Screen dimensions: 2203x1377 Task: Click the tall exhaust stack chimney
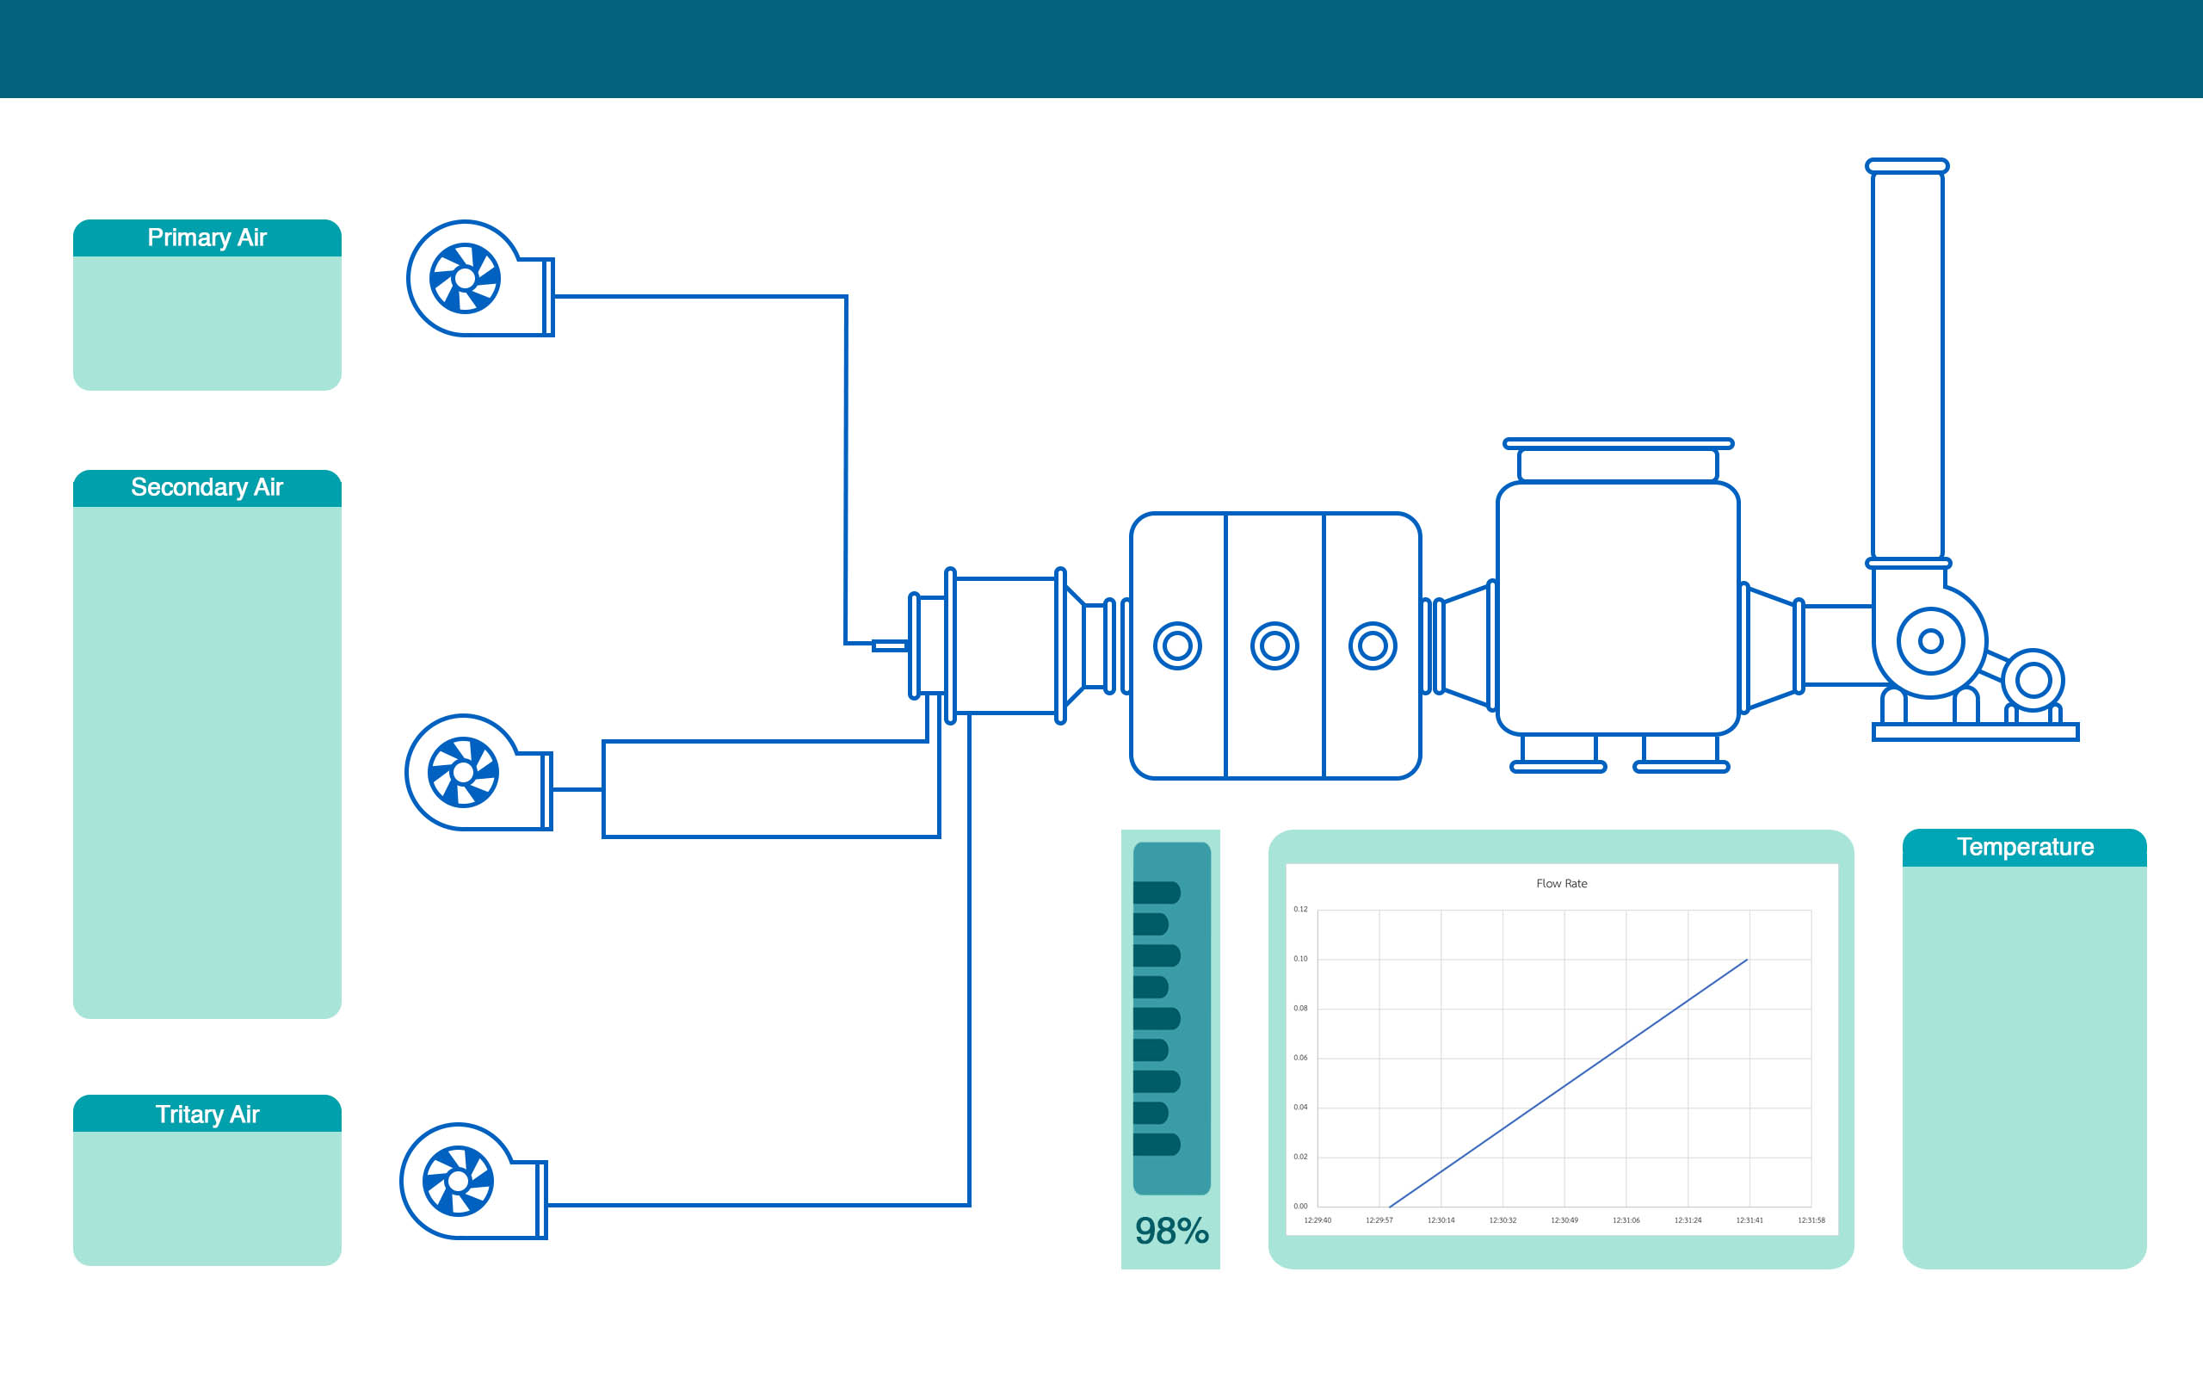point(1907,364)
